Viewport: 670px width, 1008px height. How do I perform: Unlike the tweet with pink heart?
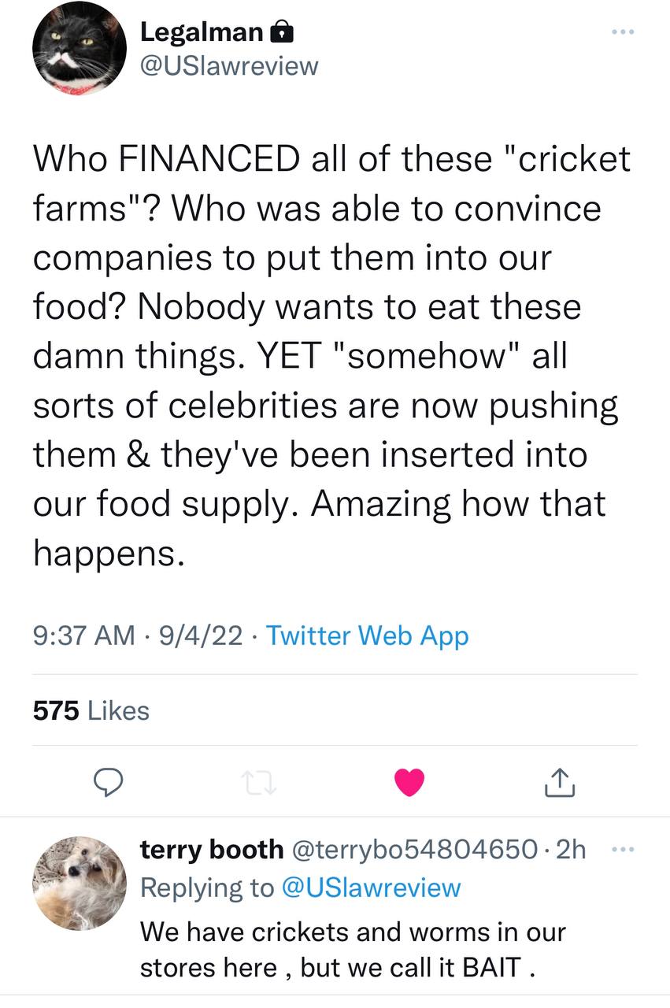(409, 780)
